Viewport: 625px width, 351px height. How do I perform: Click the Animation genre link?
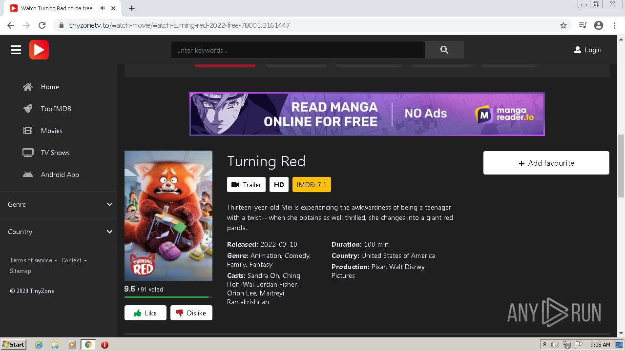tap(266, 255)
